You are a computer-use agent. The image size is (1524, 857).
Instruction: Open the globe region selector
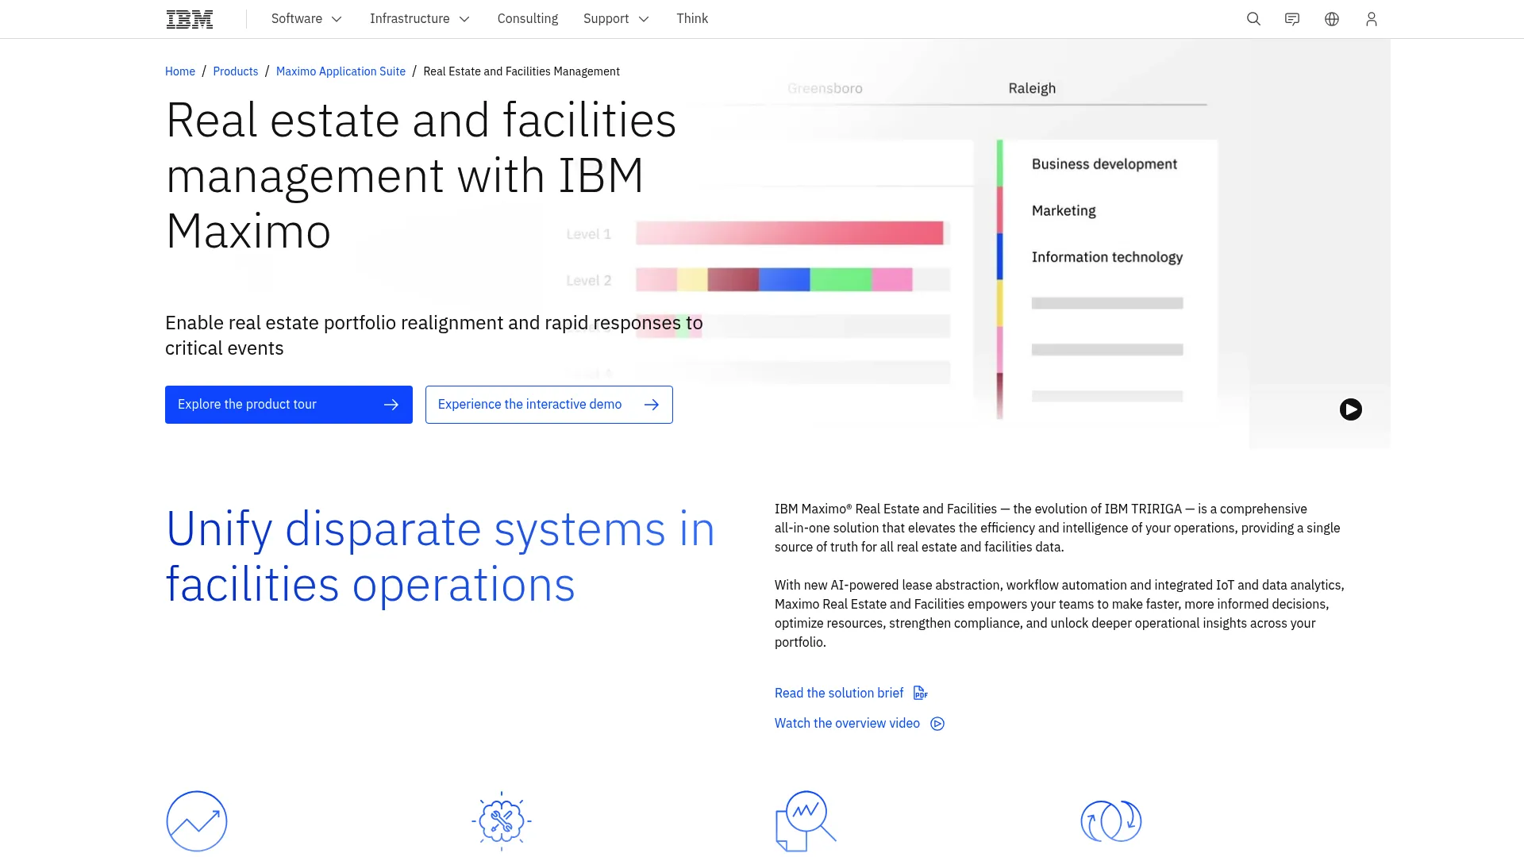click(1332, 19)
